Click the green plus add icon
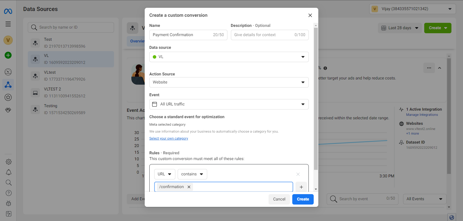Image resolution: width=463 pixels, height=221 pixels. [x=8, y=55]
